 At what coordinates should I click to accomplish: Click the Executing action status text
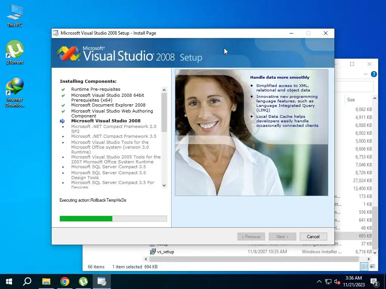pos(93,200)
